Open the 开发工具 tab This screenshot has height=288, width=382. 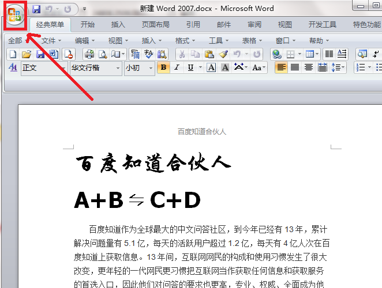tap(323, 25)
